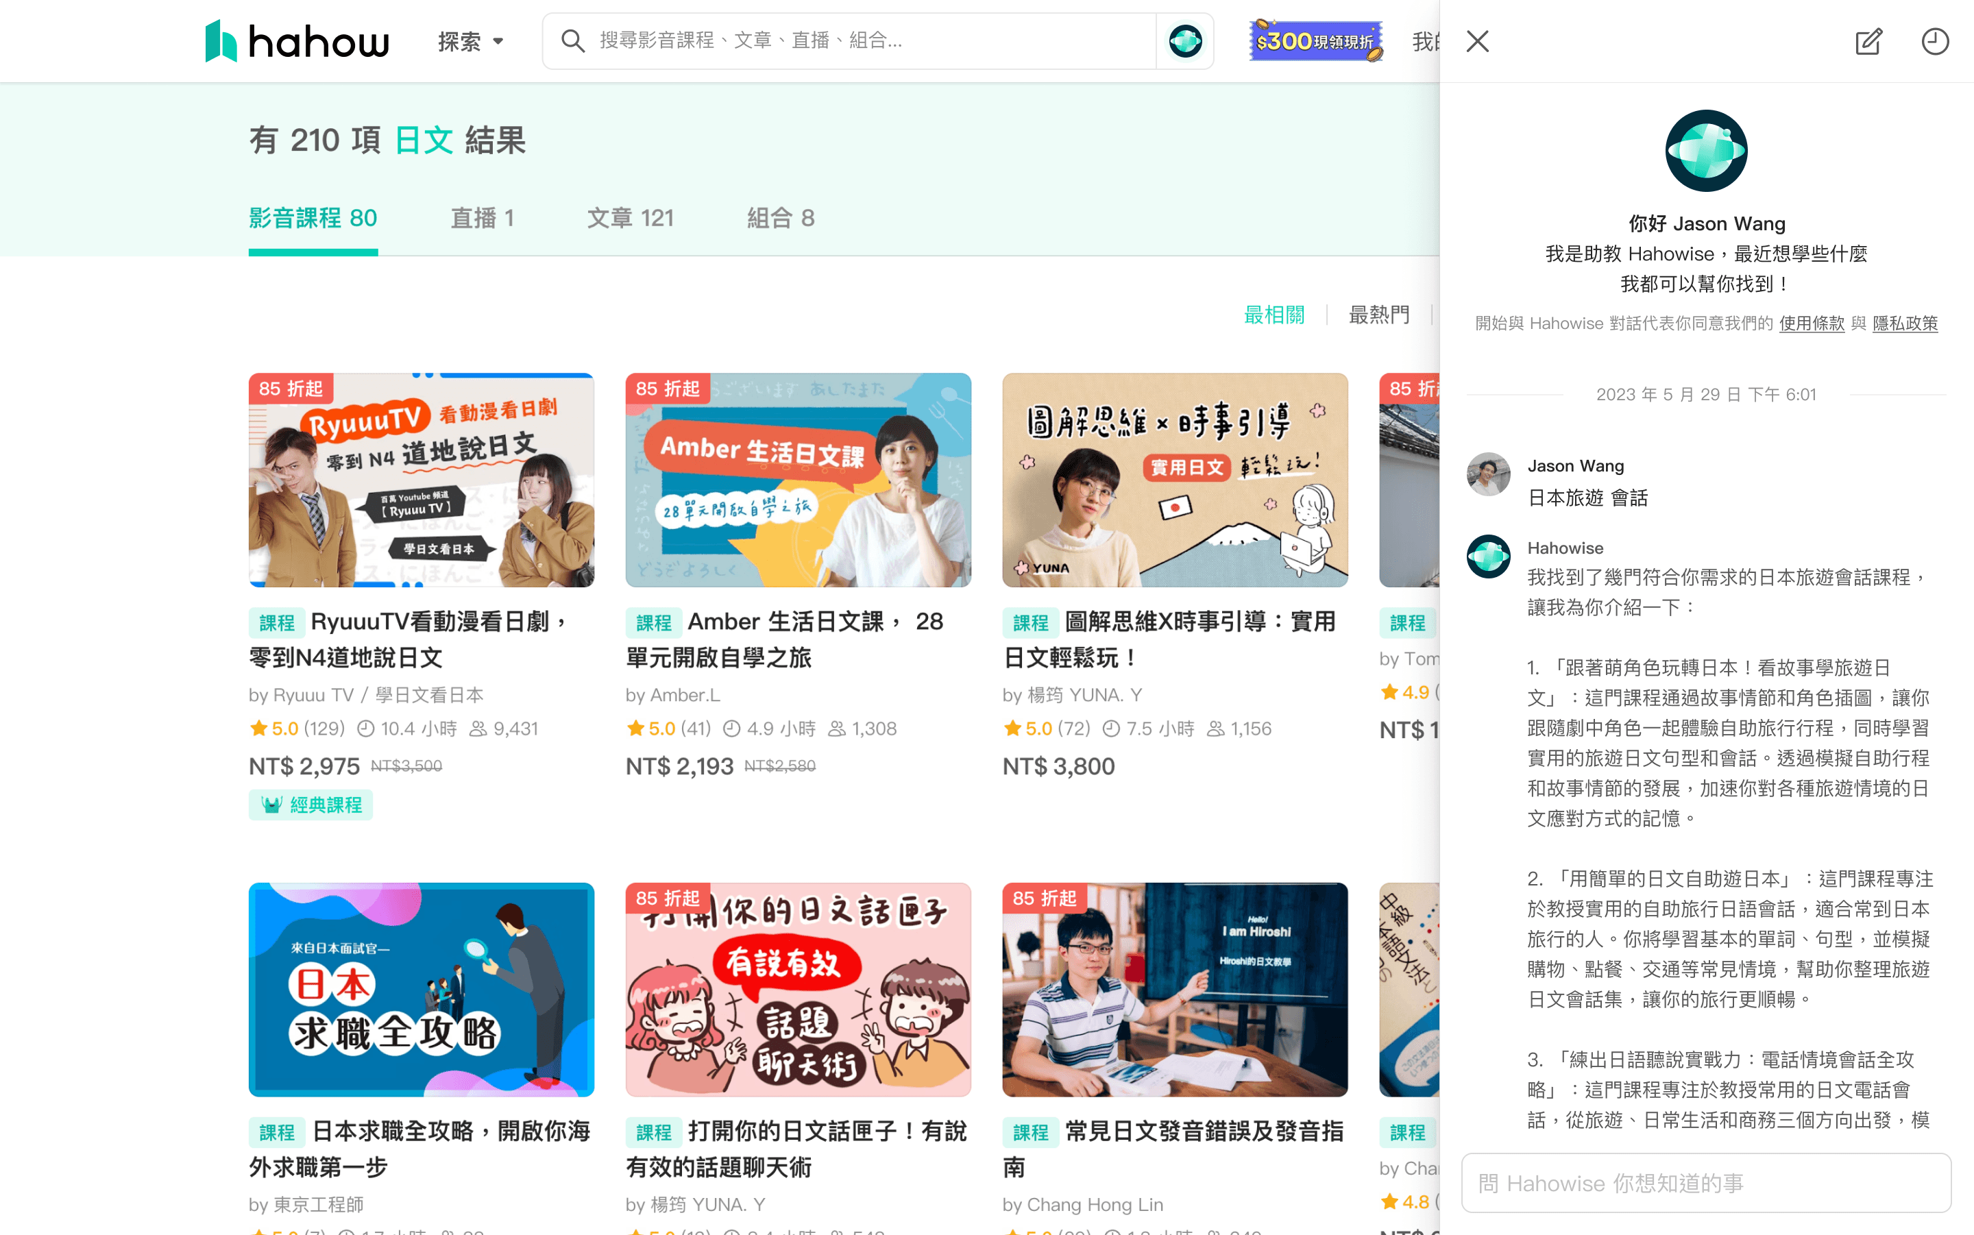This screenshot has height=1235, width=1974.
Task: Close the Hahowise chat panel
Action: (x=1478, y=41)
